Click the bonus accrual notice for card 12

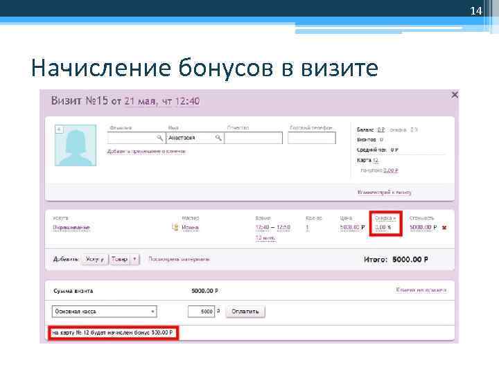coord(113,332)
